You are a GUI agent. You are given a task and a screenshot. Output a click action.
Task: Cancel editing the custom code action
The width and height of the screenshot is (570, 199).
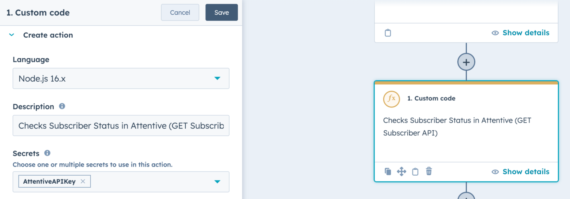(180, 13)
